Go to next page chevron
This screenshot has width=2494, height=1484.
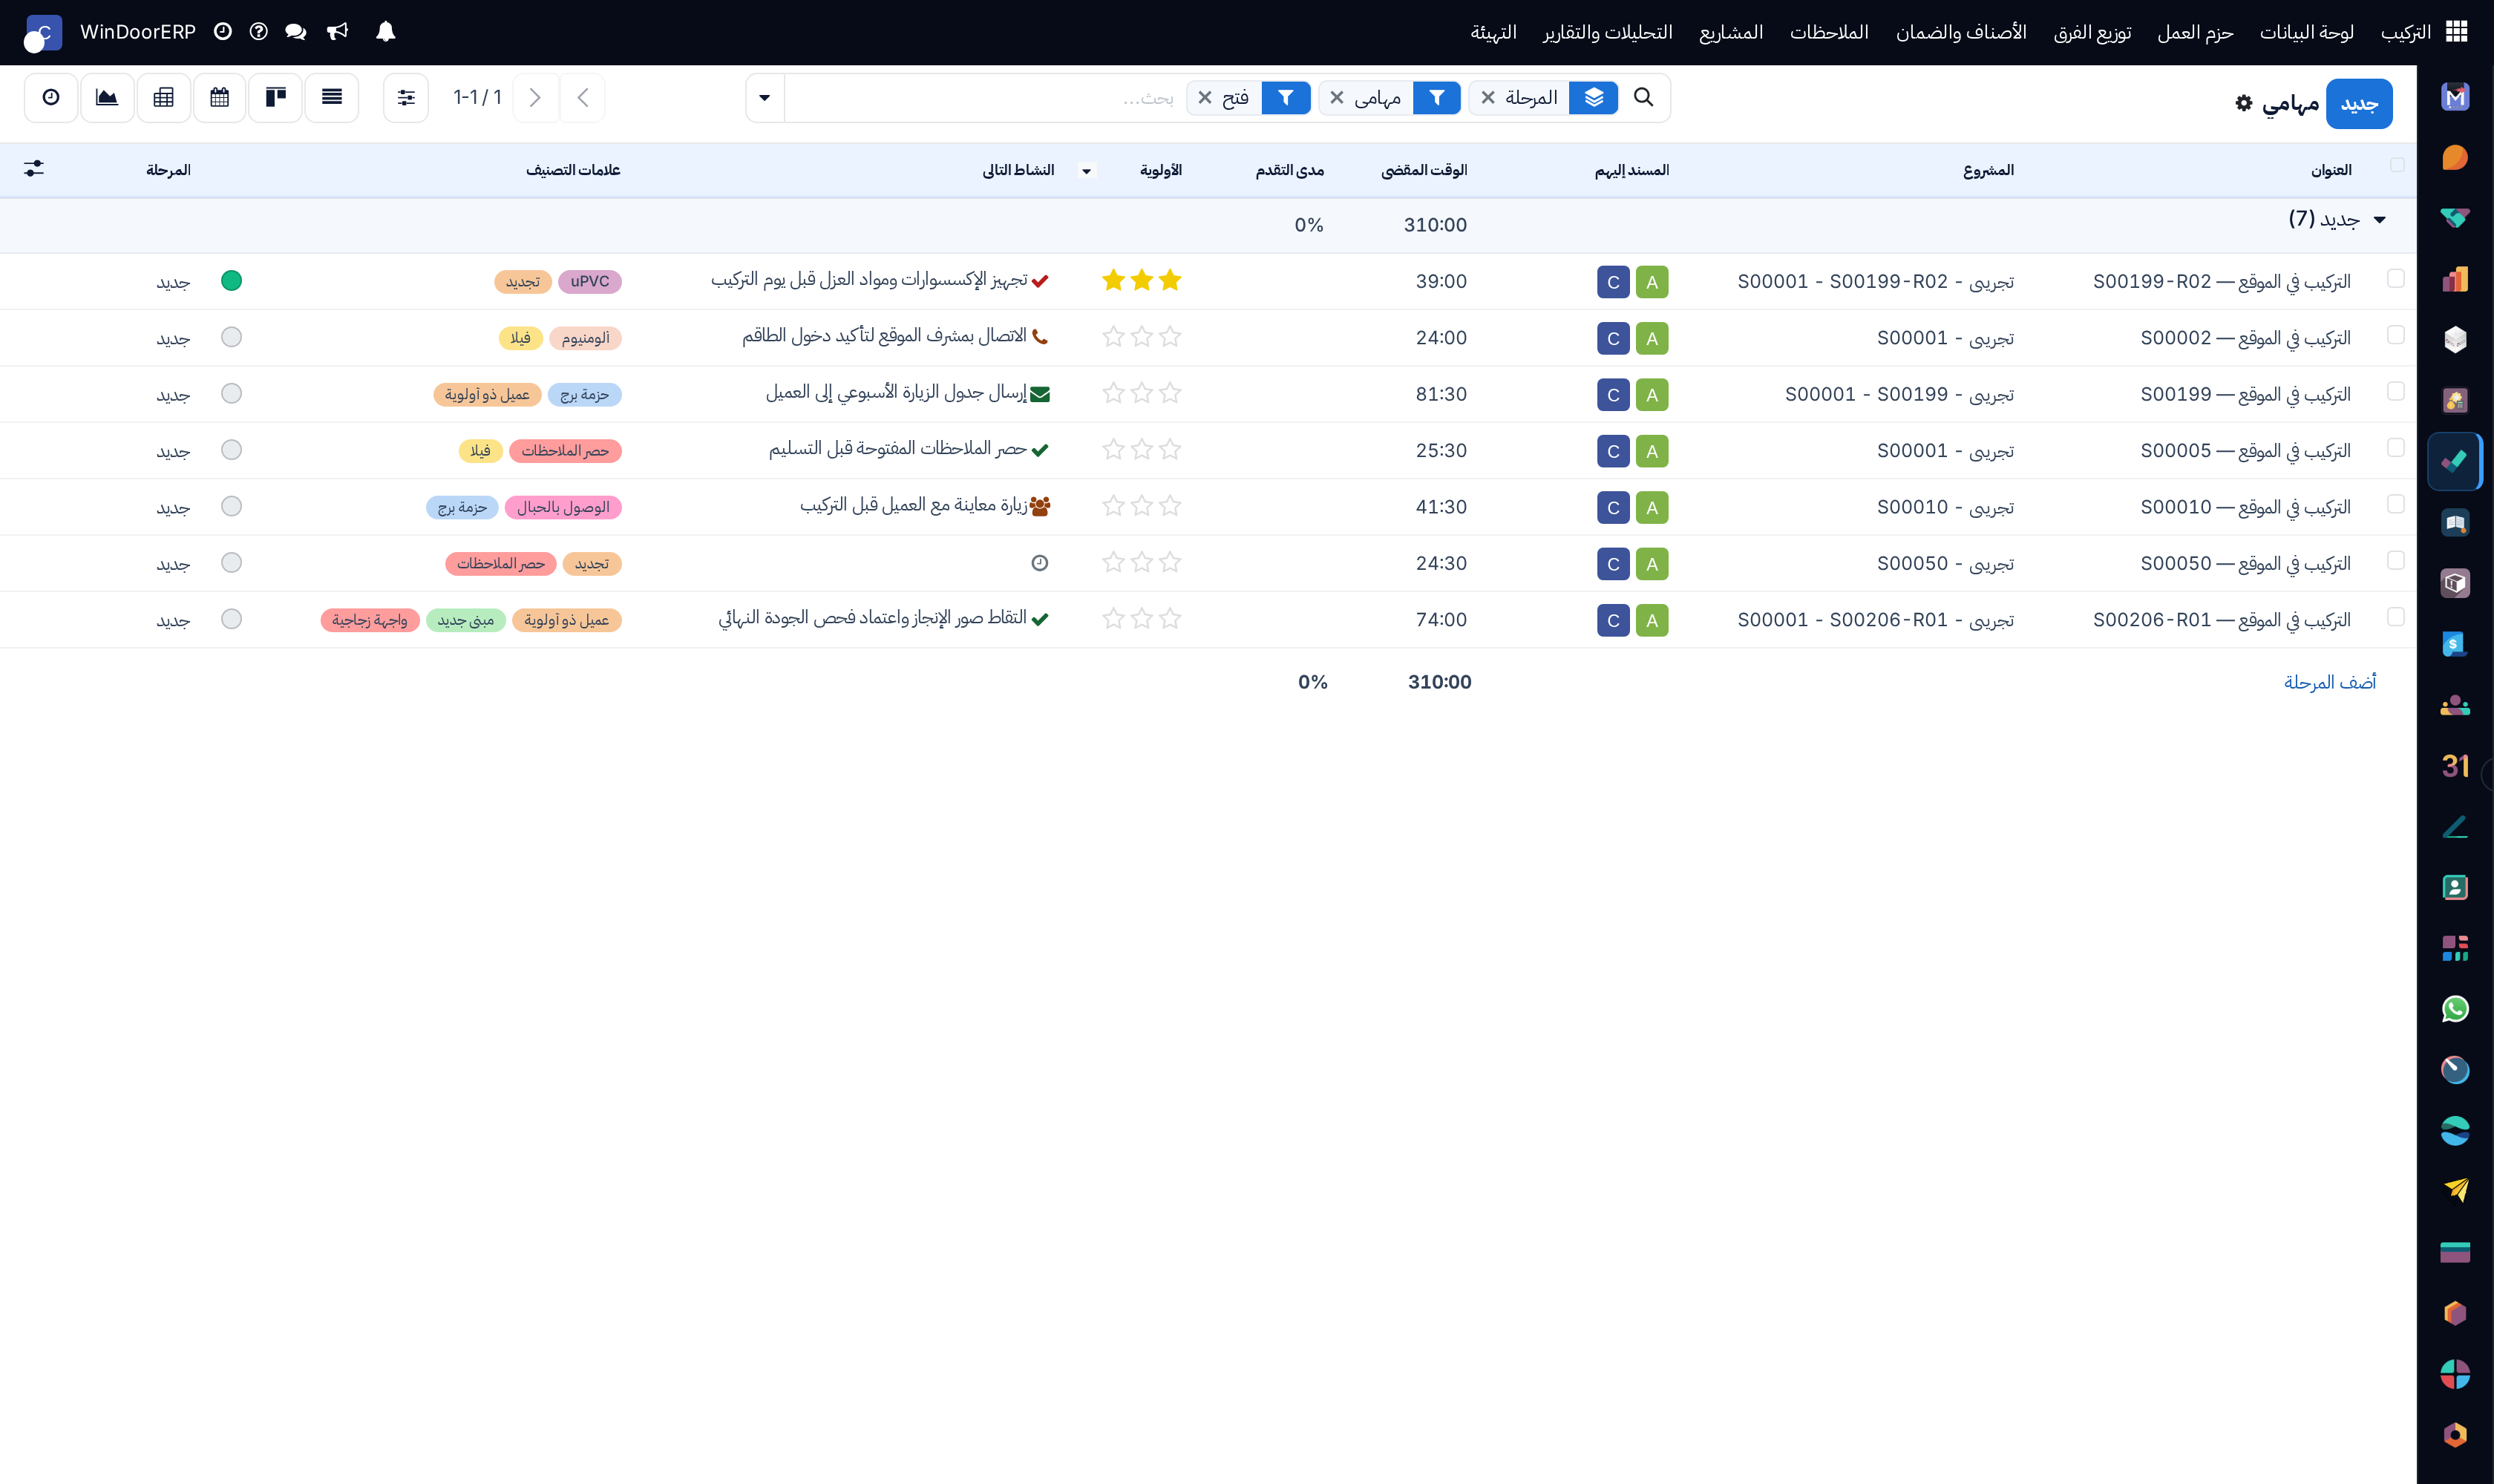[535, 97]
